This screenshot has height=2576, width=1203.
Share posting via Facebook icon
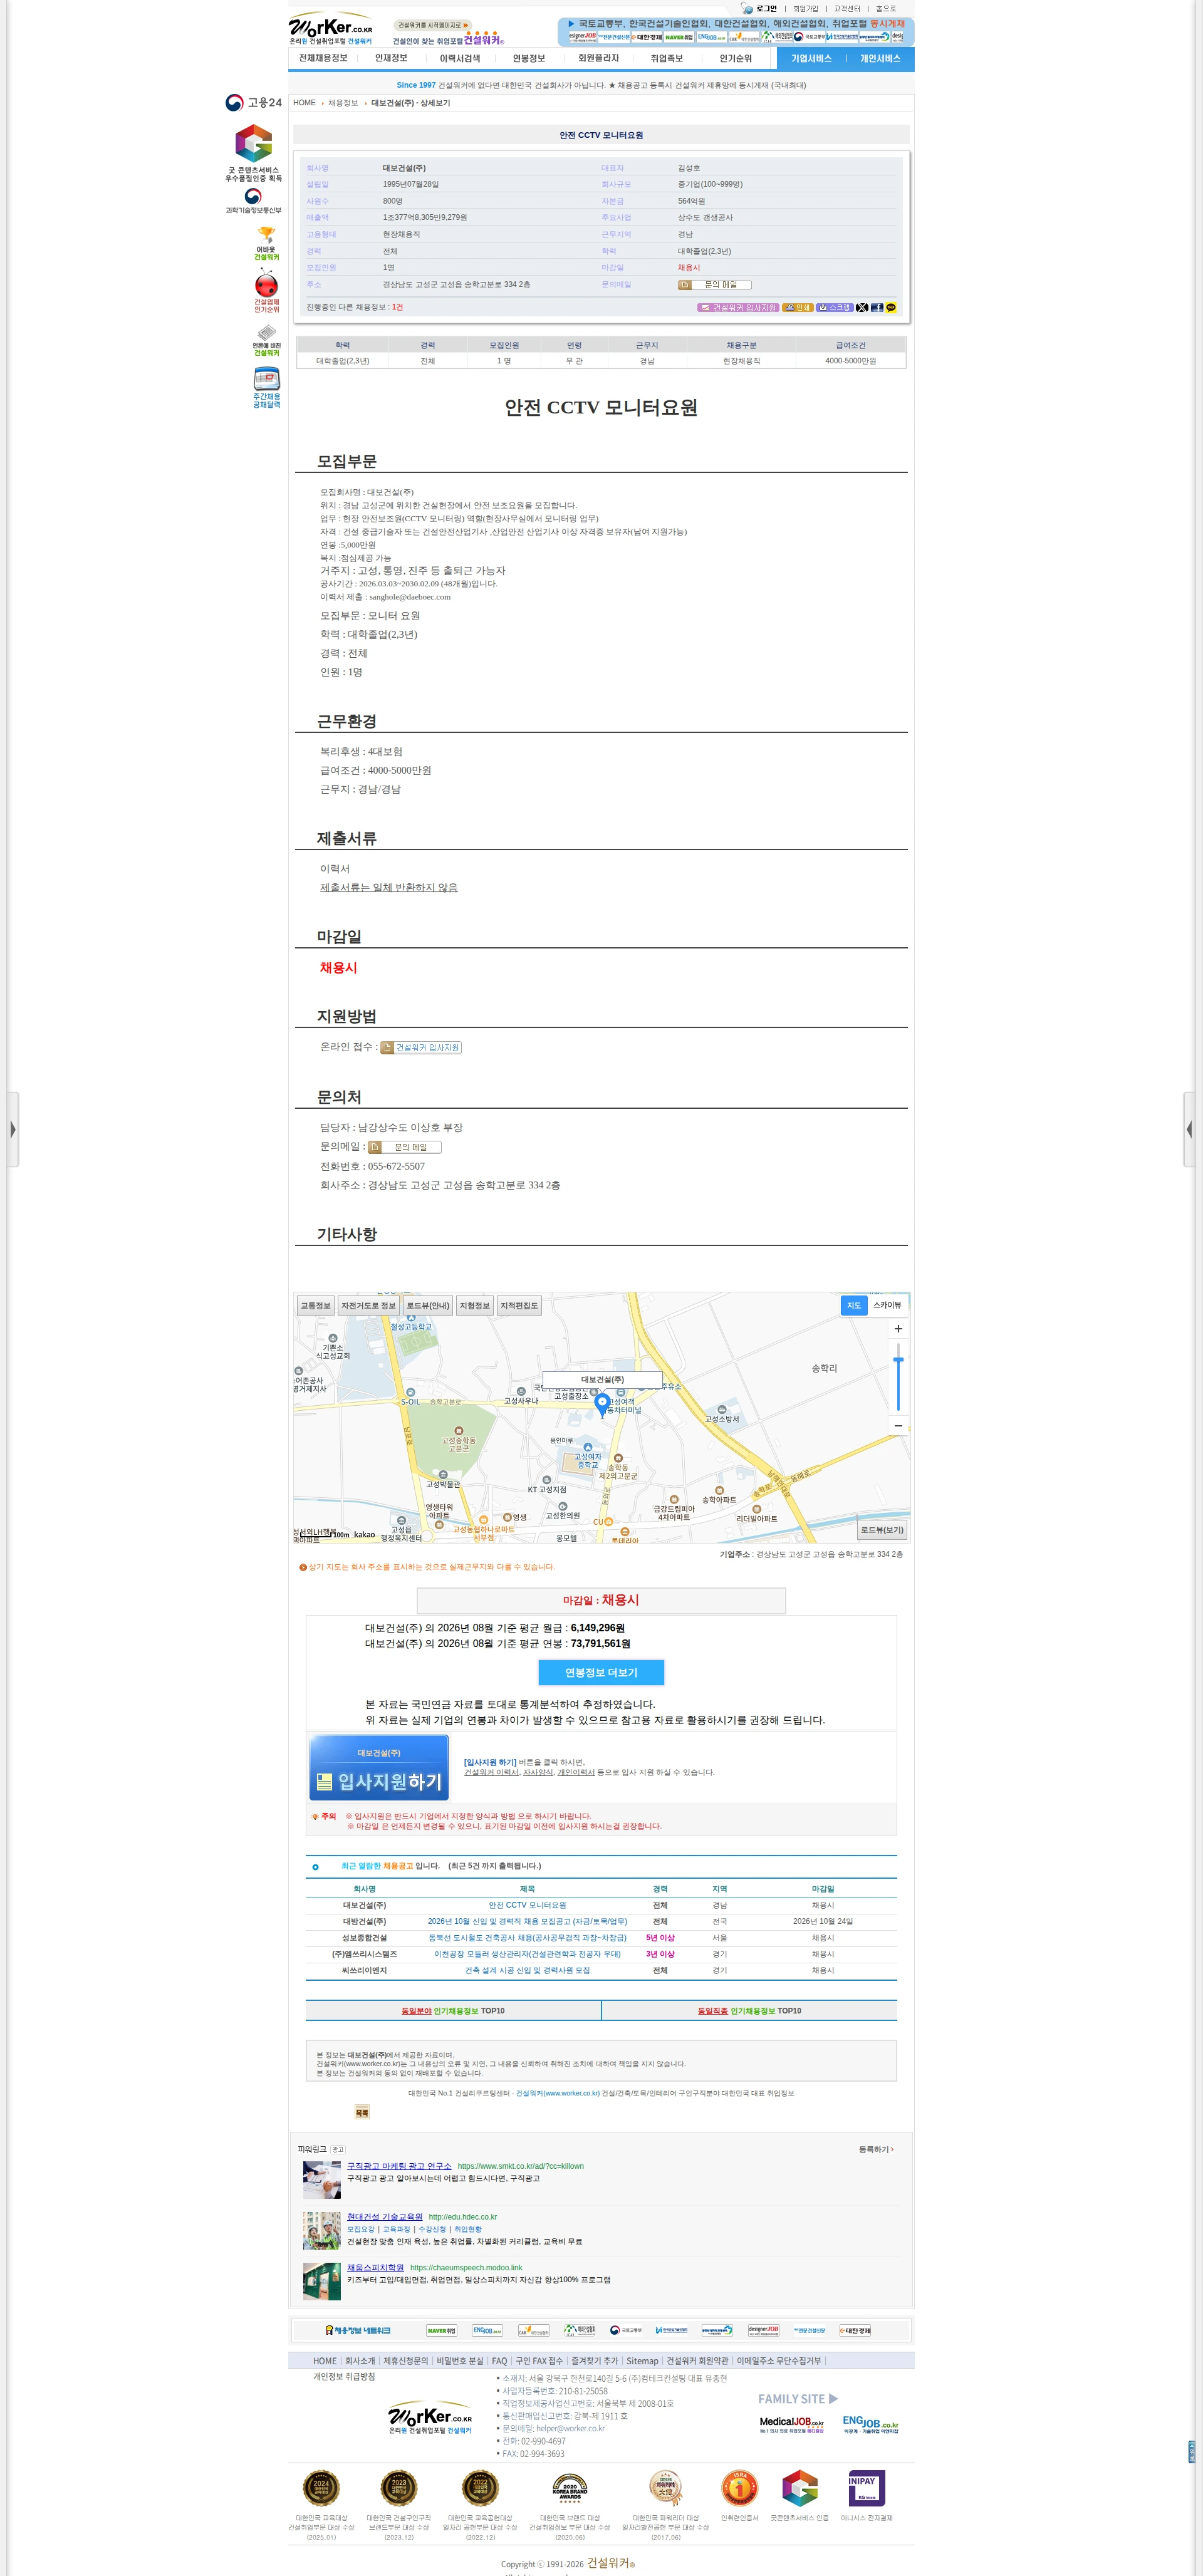click(877, 308)
